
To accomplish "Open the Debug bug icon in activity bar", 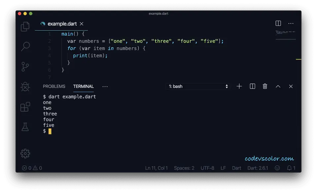I will pos(25,87).
